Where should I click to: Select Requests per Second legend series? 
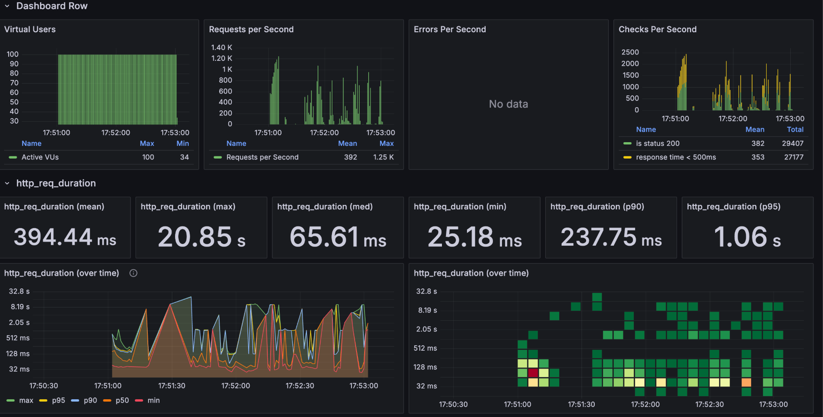tap(262, 157)
